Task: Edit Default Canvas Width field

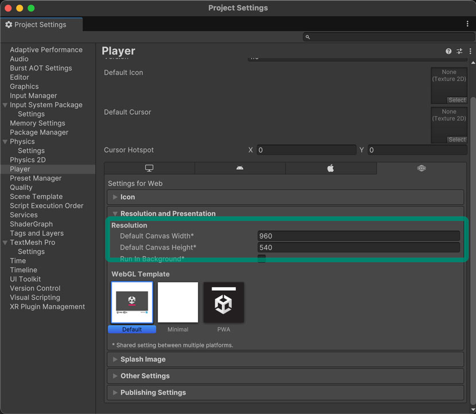Action: tap(358, 236)
